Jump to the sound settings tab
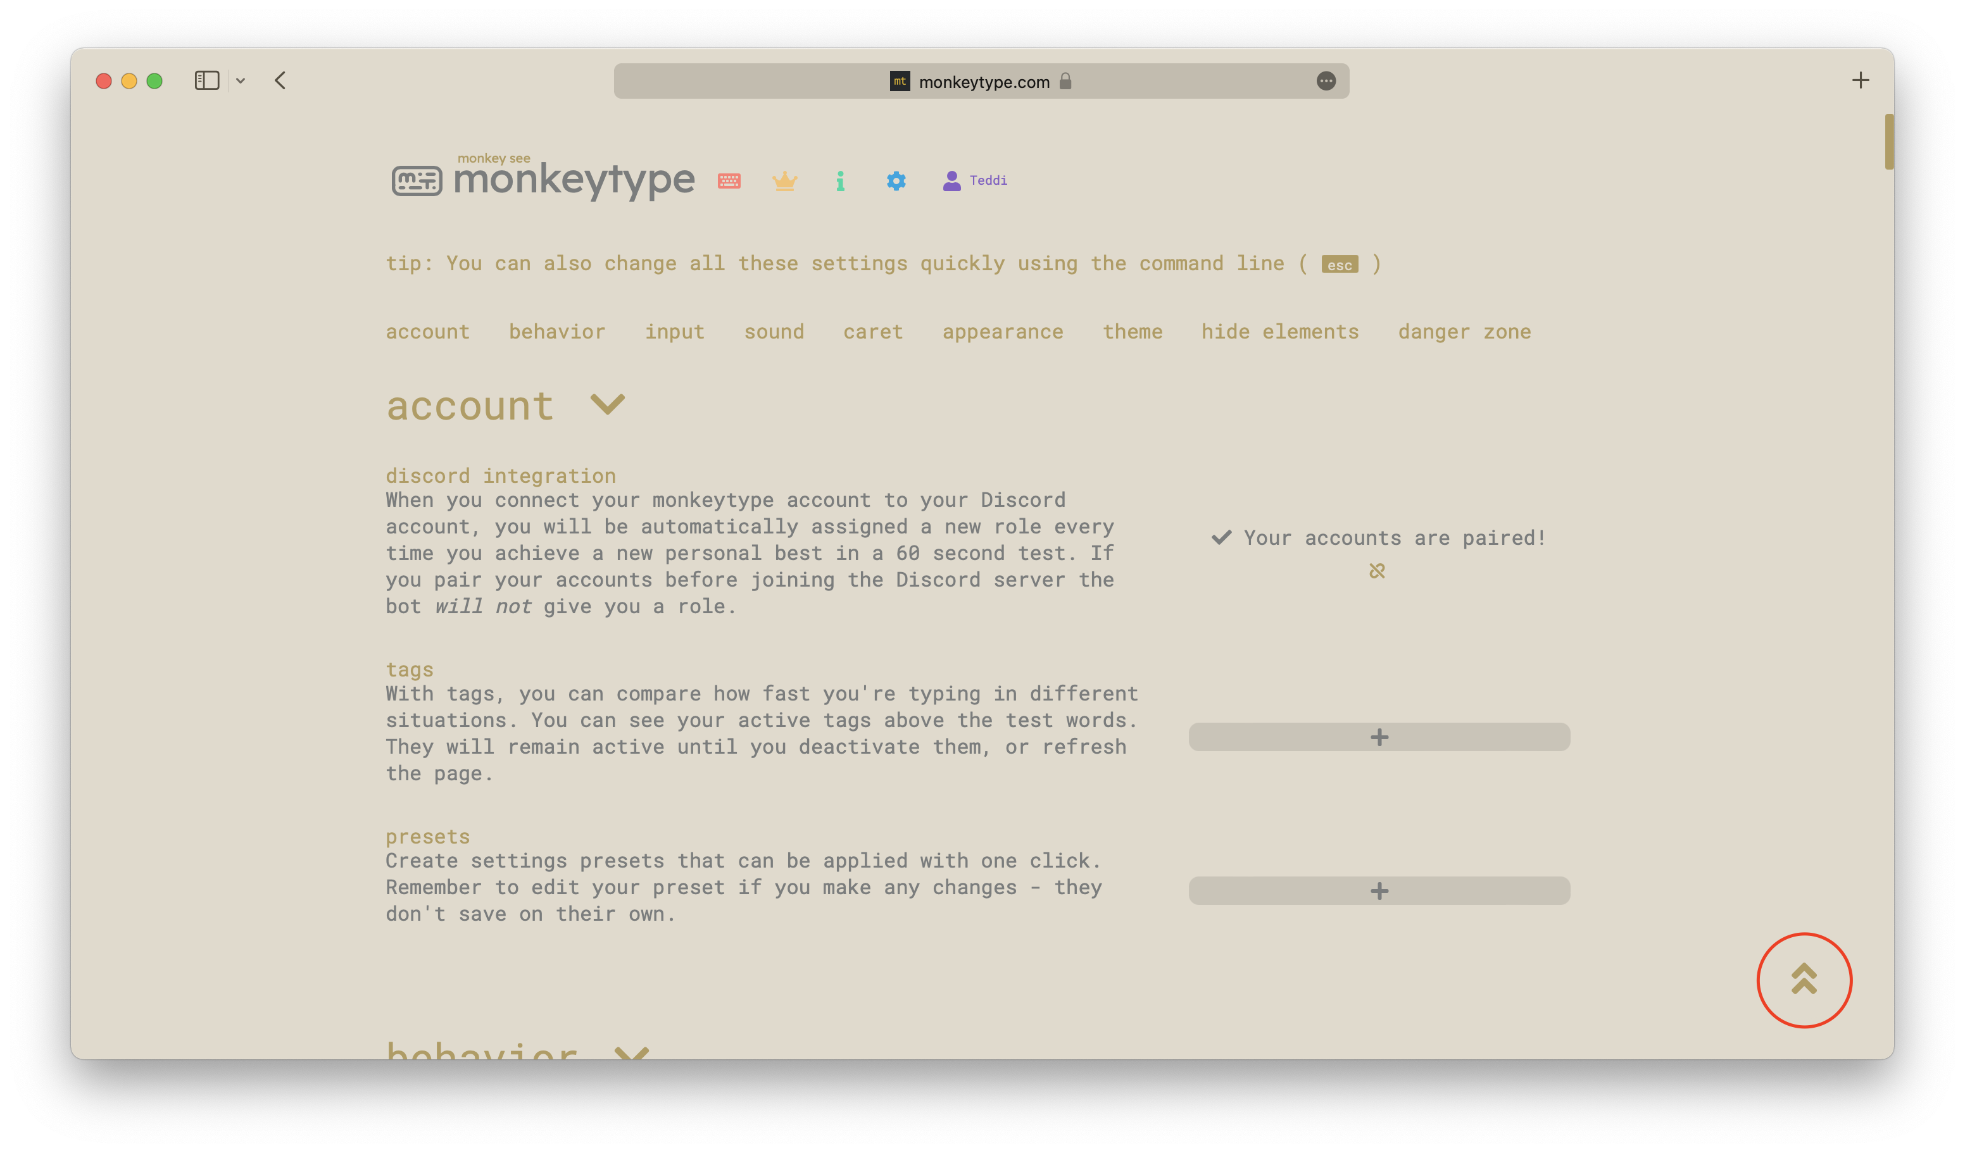The width and height of the screenshot is (1965, 1153). [774, 332]
